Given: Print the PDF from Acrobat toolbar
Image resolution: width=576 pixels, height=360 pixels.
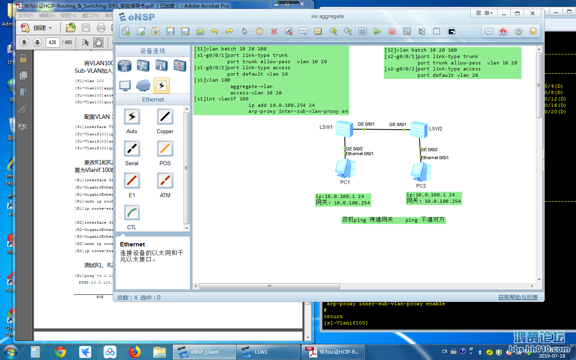Looking at the screenshot, I should pyautogui.click(x=101, y=28).
